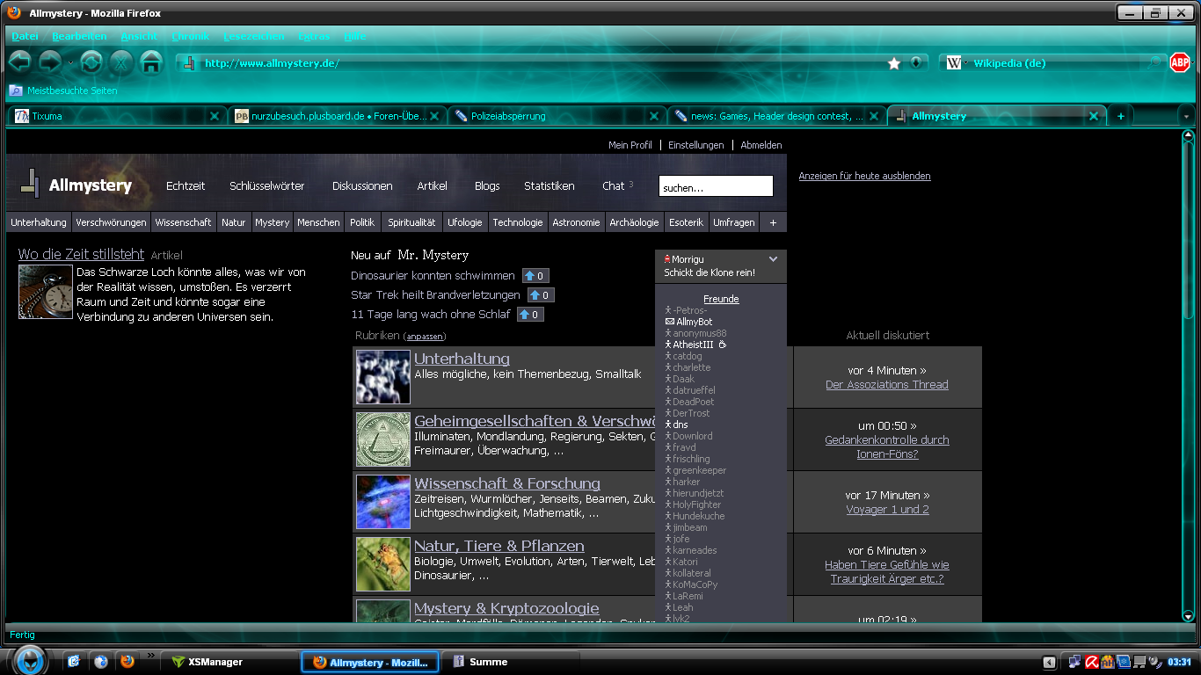Click the search magnifier in Wikipedia box
This screenshot has width=1201, height=675.
click(1154, 63)
